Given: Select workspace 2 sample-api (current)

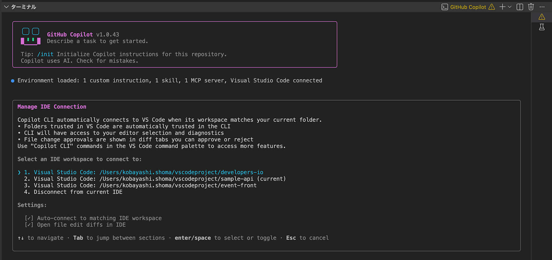Looking at the screenshot, I should [155, 179].
